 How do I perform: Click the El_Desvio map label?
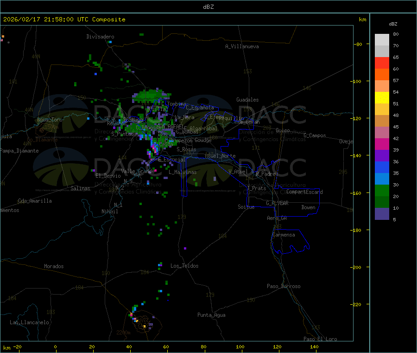click(x=108, y=176)
